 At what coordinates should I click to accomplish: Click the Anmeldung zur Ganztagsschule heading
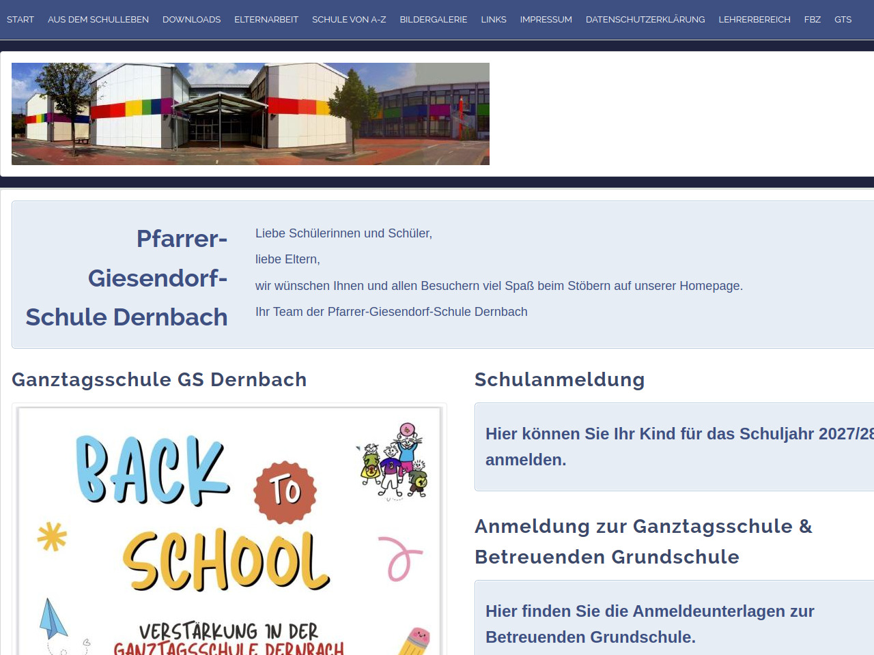click(643, 541)
